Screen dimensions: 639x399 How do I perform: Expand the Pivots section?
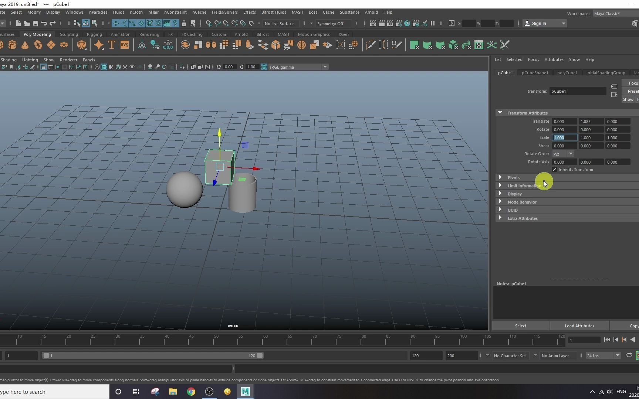(500, 178)
